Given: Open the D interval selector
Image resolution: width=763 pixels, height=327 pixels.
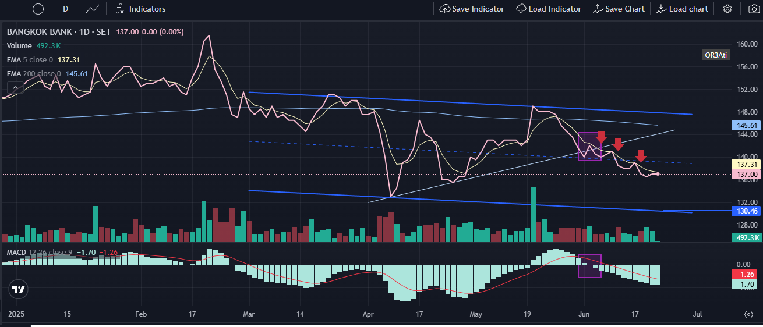Looking at the screenshot, I should pyautogui.click(x=65, y=9).
